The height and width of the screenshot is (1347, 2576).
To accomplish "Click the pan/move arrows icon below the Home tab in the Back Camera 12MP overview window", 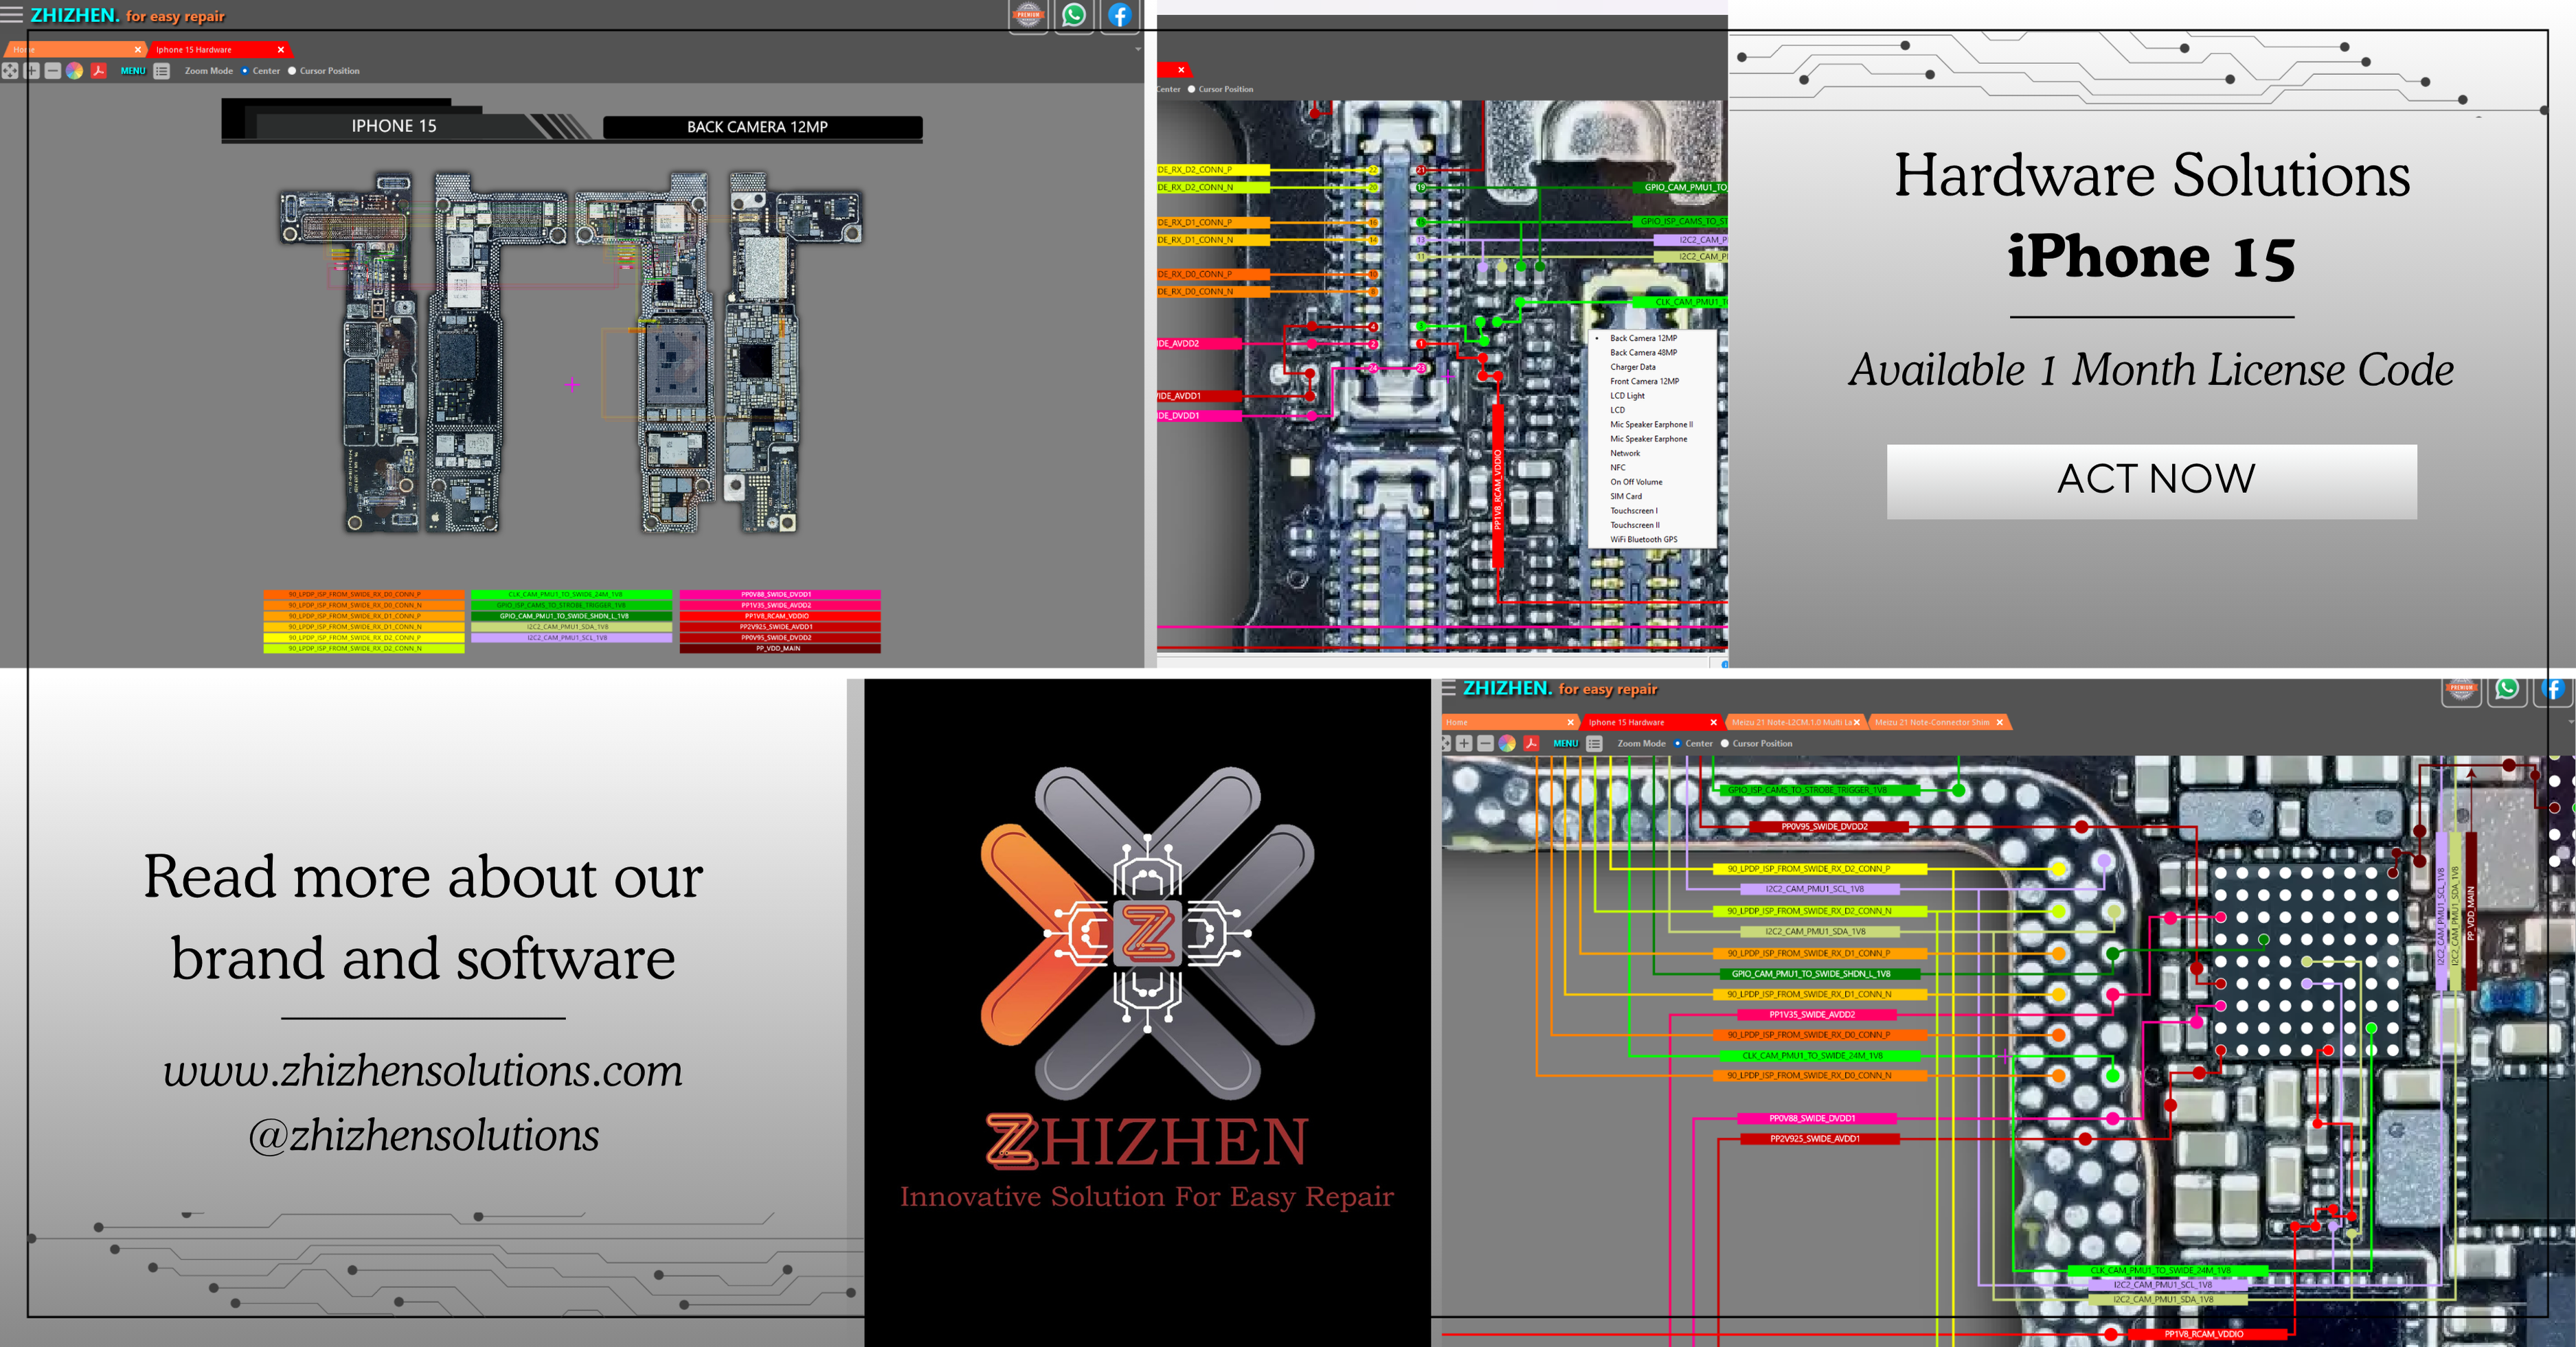I will [x=10, y=71].
